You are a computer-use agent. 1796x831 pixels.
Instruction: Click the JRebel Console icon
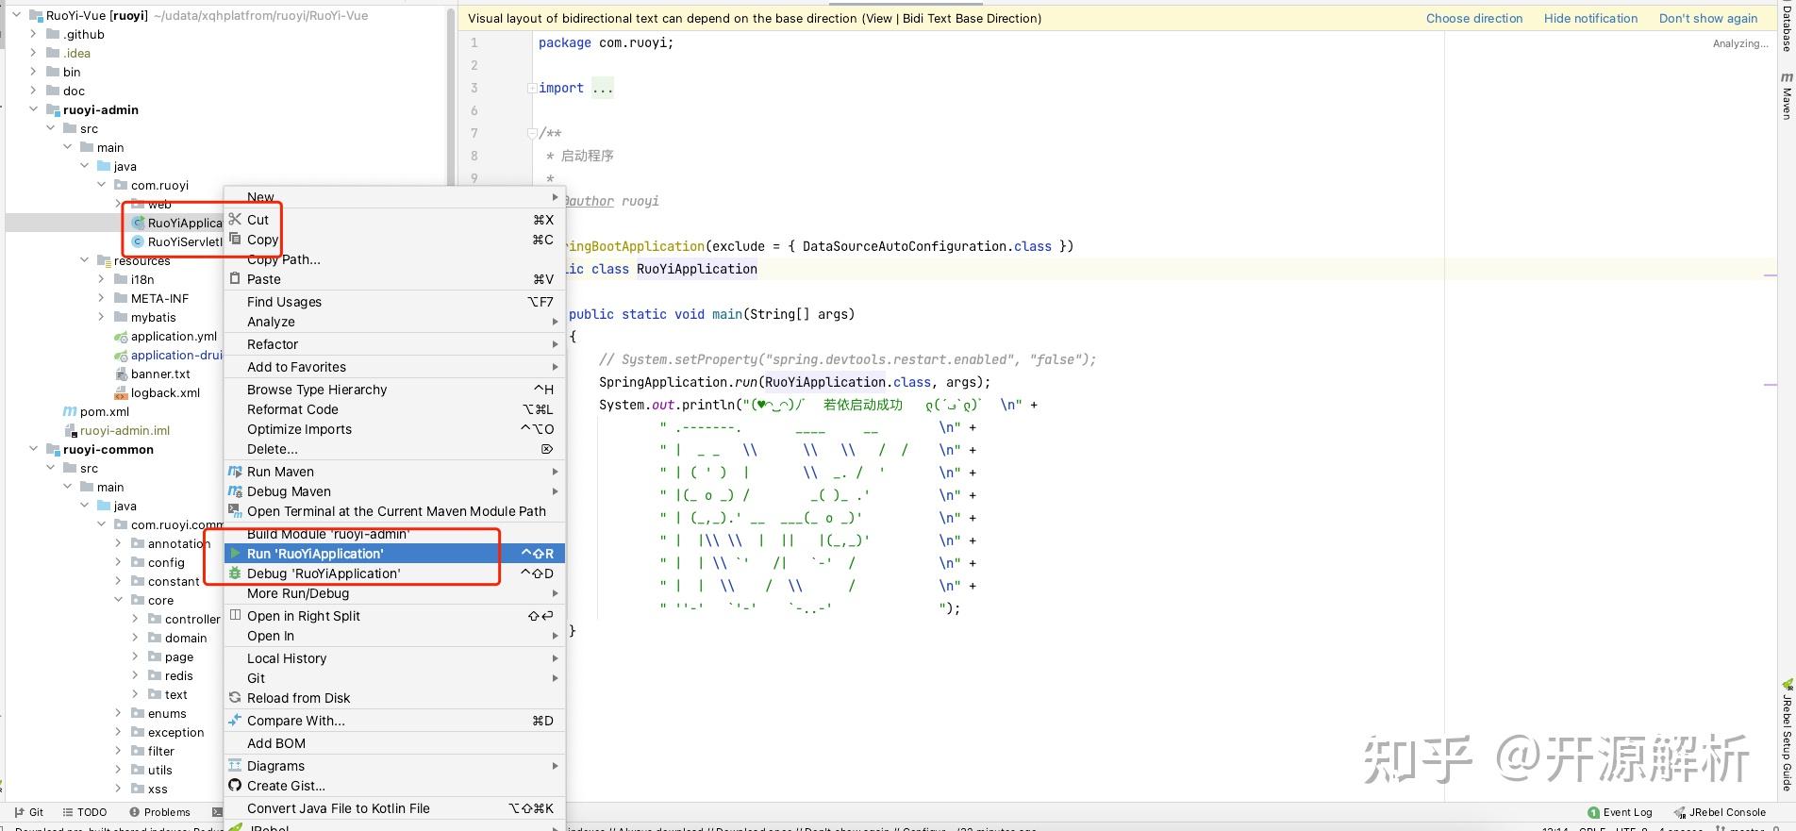(1680, 812)
